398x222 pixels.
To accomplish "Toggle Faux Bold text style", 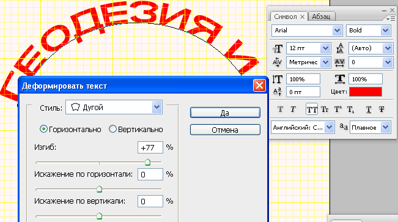I will coord(280,109).
